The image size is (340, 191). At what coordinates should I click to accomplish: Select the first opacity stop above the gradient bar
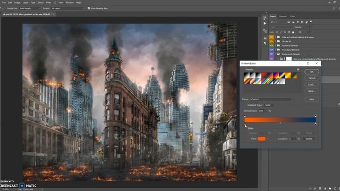pos(245,116)
